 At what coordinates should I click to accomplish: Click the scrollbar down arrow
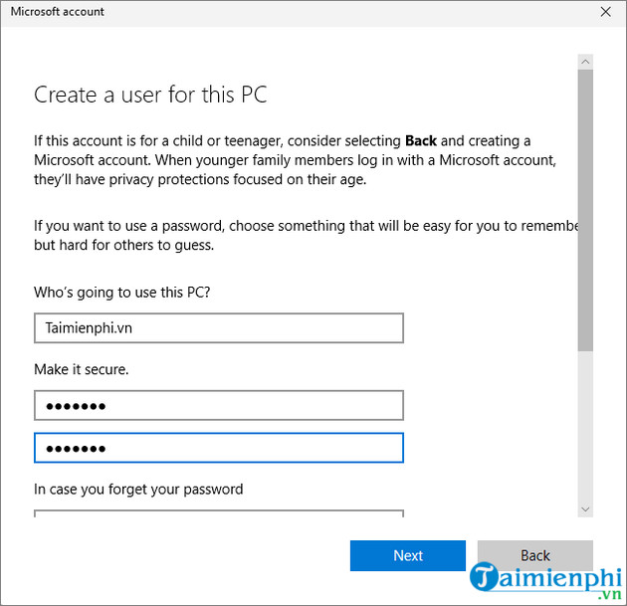[x=585, y=509]
